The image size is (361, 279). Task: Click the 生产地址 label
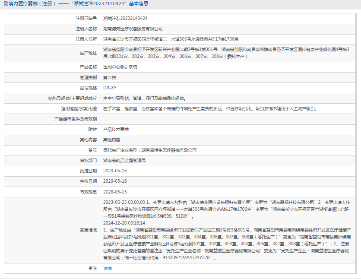[89, 53]
